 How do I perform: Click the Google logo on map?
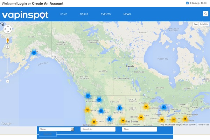click(6, 124)
